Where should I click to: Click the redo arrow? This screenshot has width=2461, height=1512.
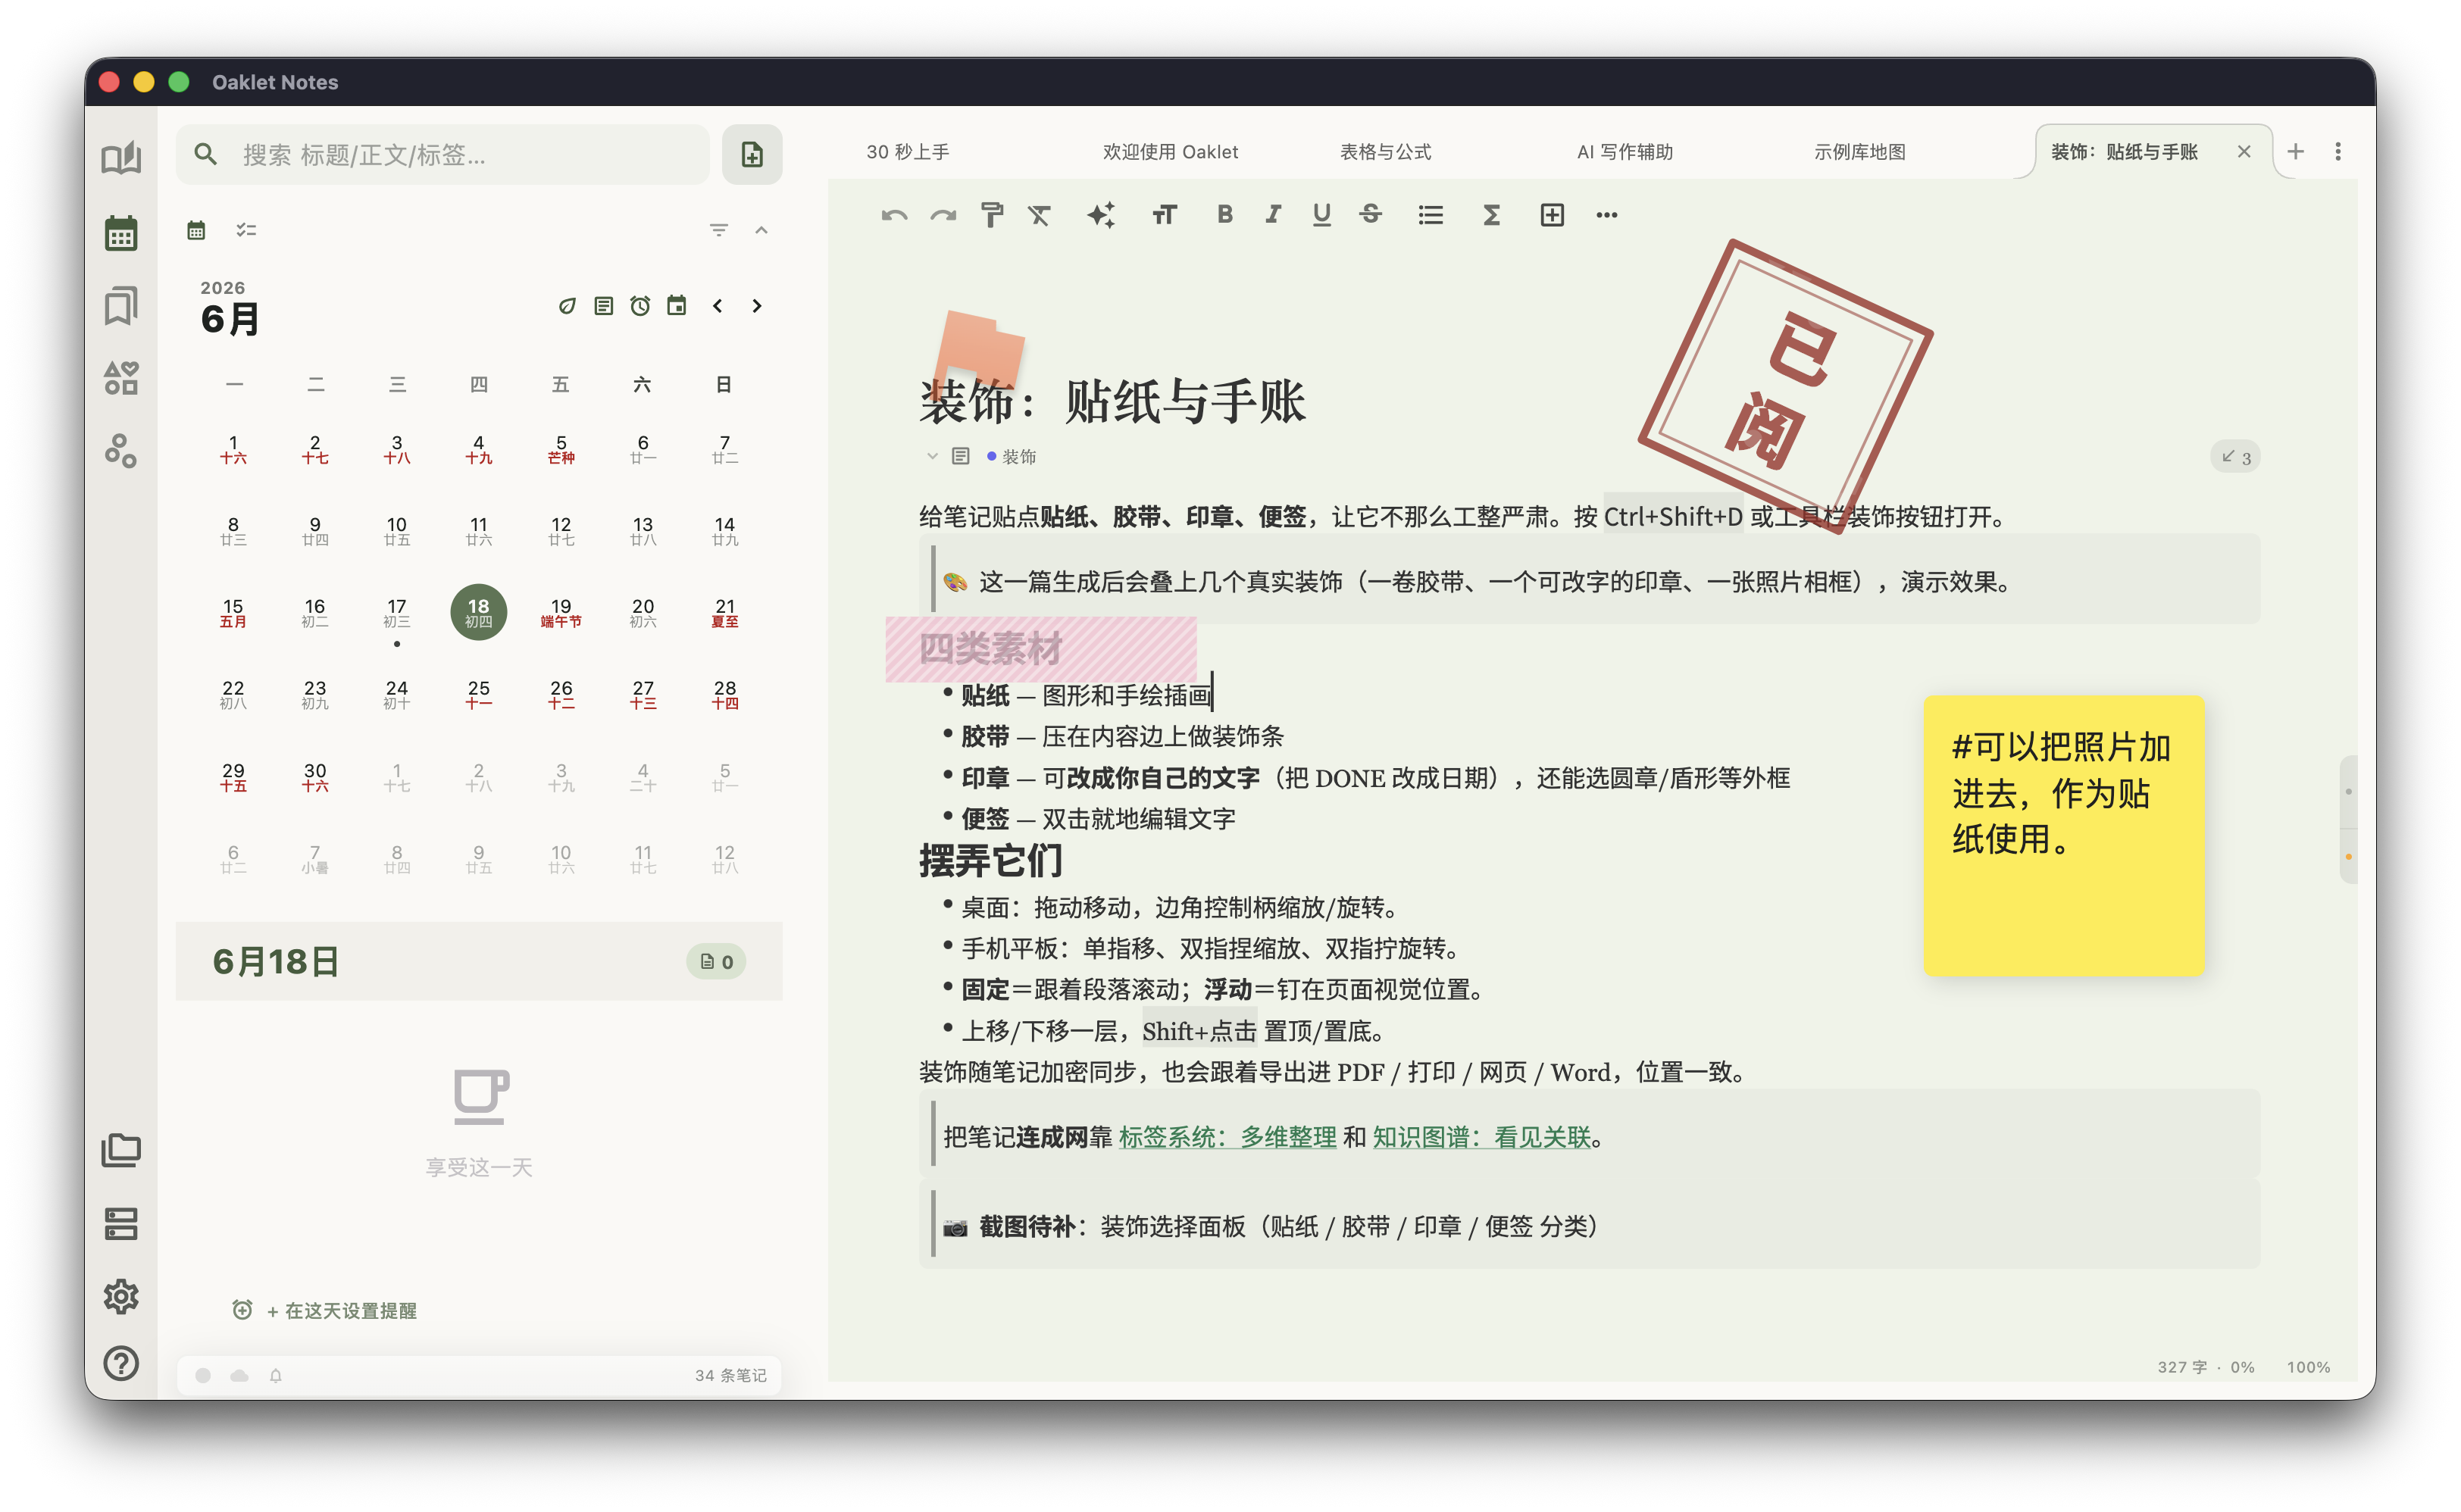click(943, 215)
